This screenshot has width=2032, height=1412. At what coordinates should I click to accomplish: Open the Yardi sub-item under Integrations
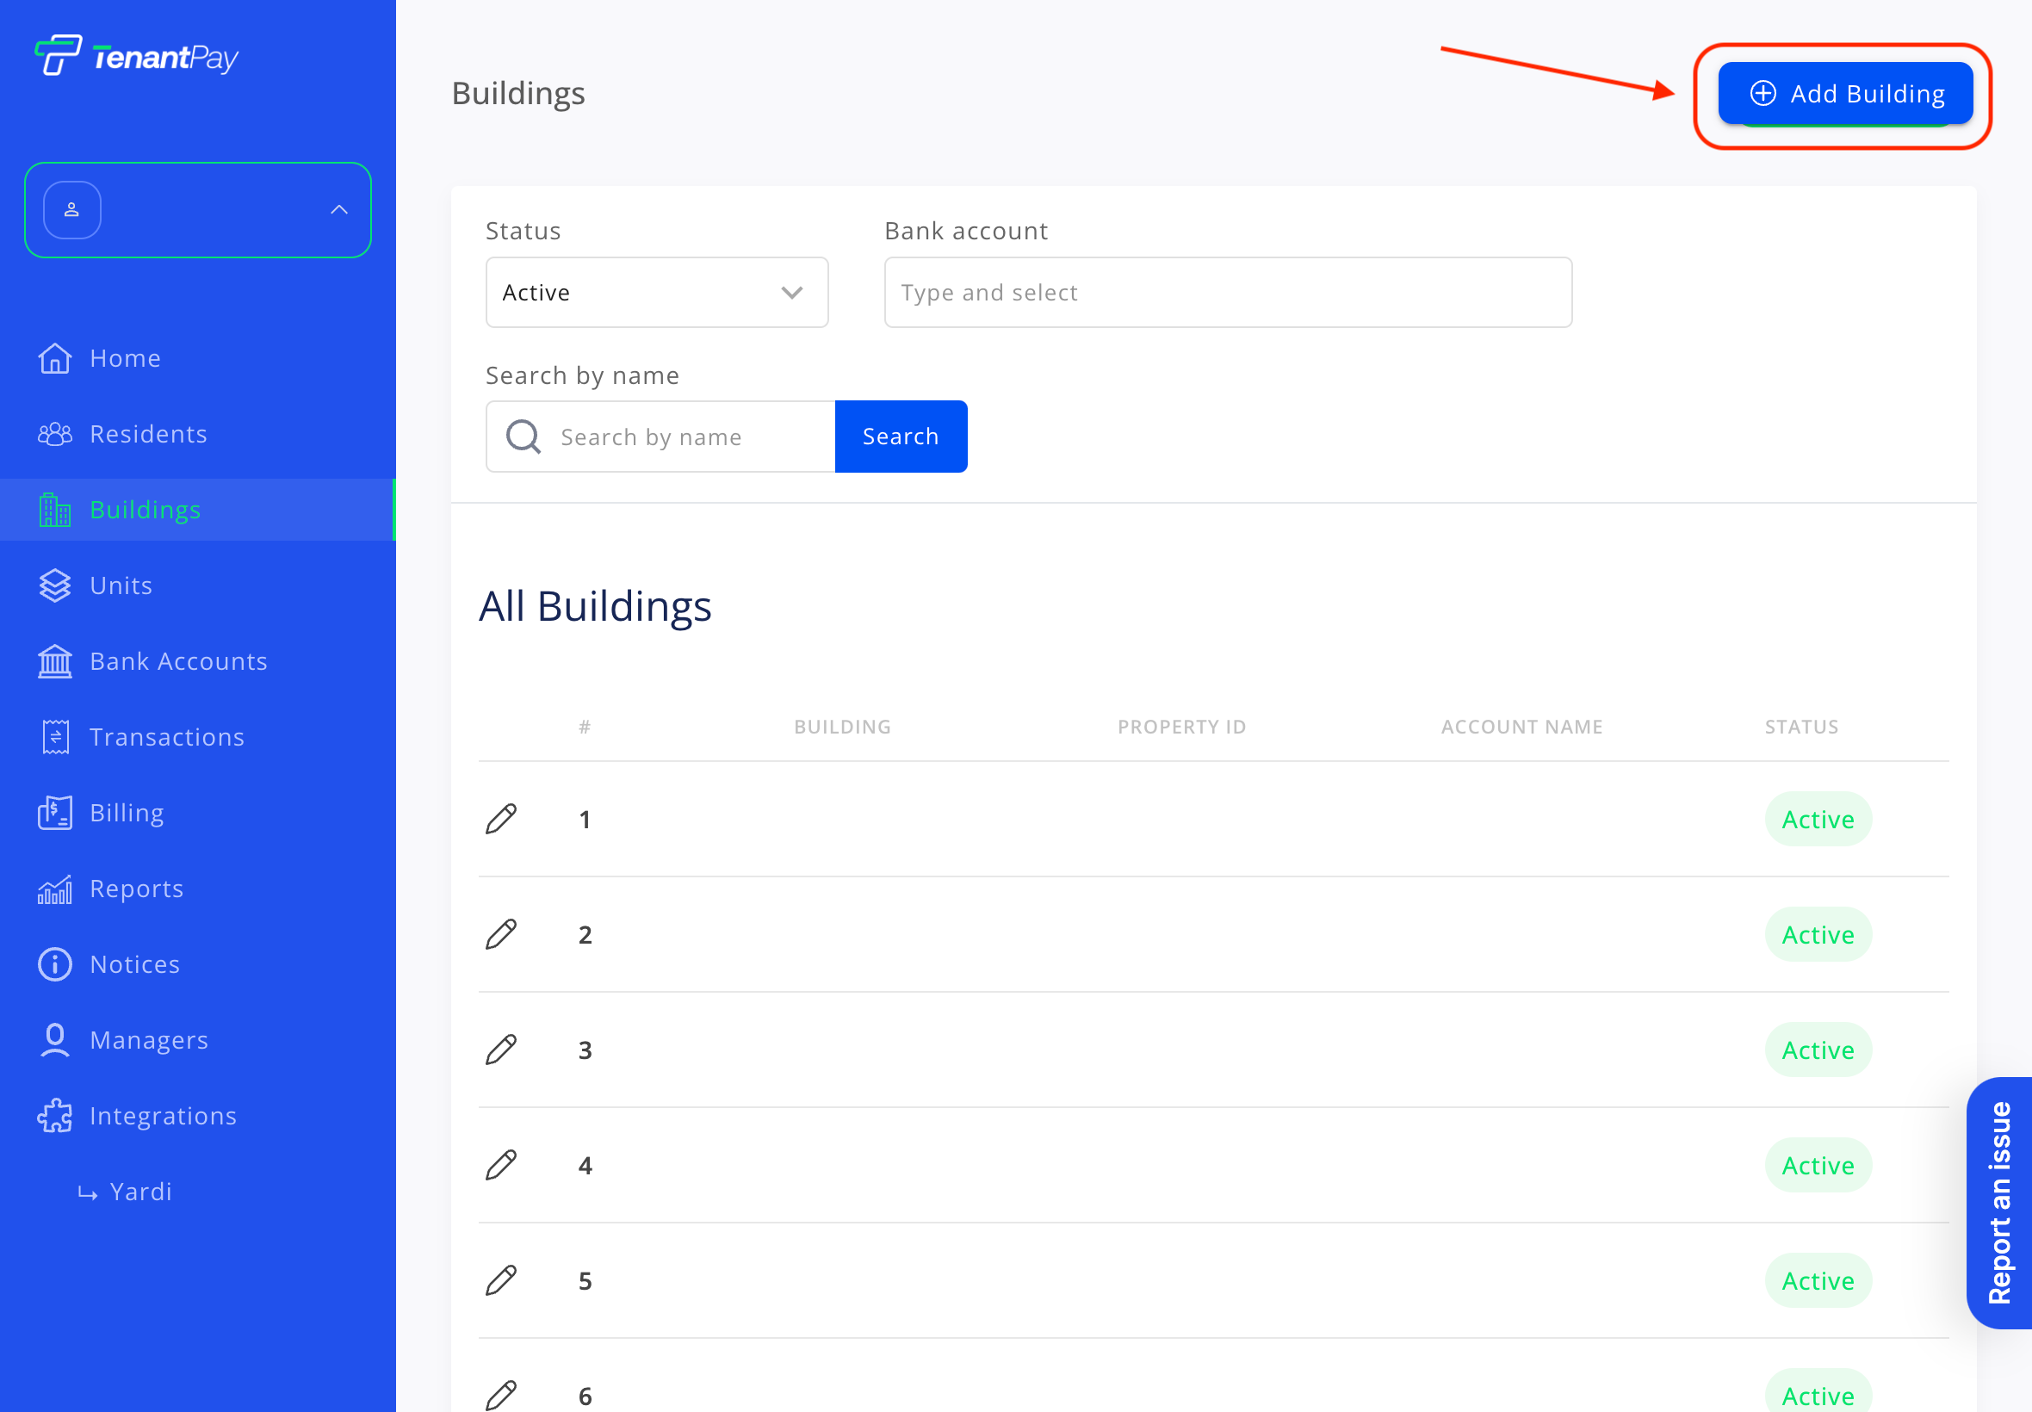pos(139,1192)
